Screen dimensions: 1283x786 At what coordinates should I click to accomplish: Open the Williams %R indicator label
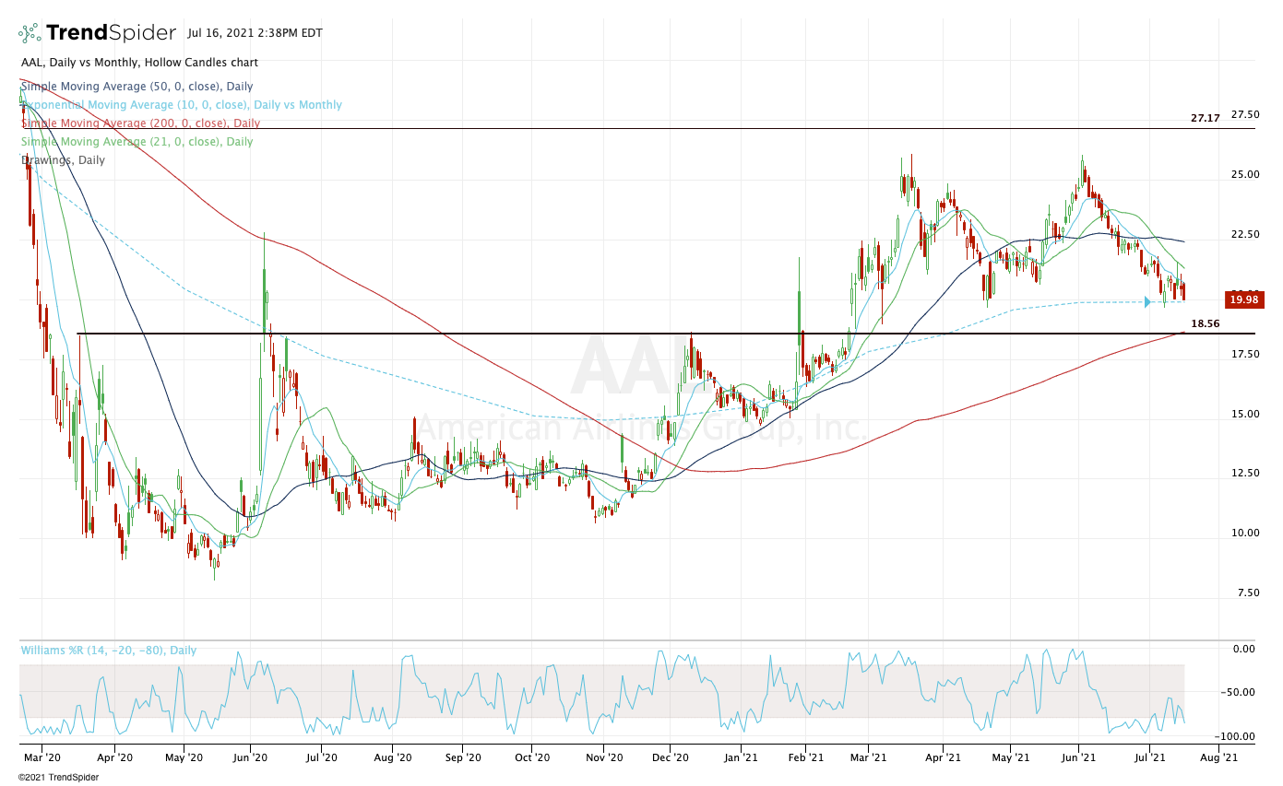(x=109, y=651)
